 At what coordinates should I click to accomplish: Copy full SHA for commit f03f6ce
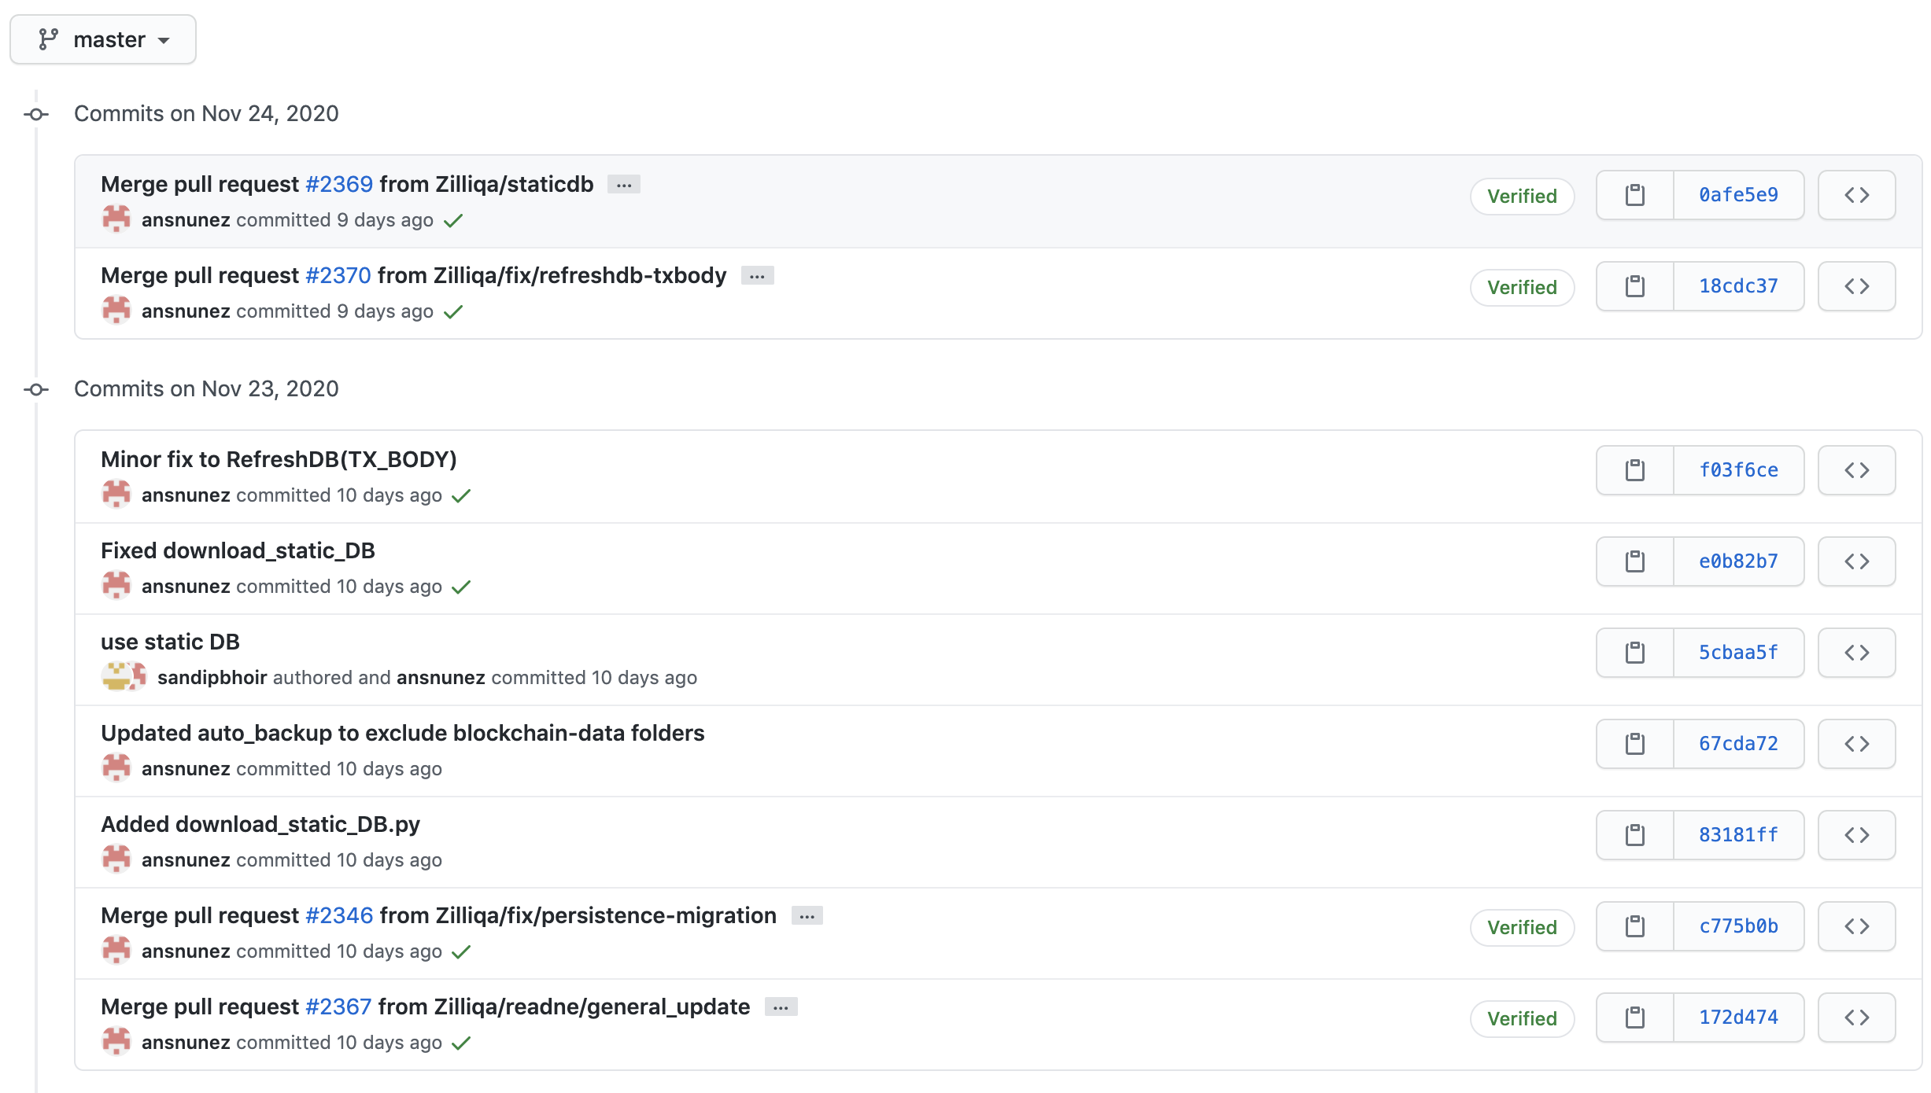(1634, 470)
